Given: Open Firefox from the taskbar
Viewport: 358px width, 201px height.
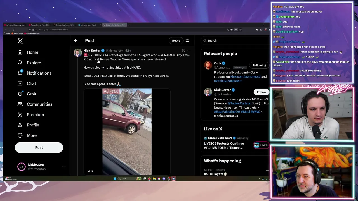Looking at the screenshot, I should [x=149, y=179].
